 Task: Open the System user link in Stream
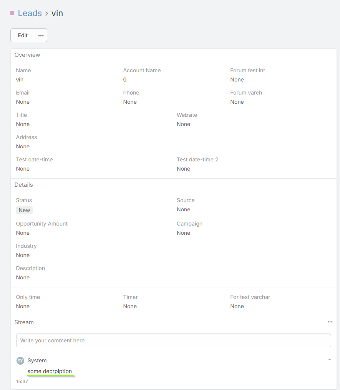coord(37,360)
